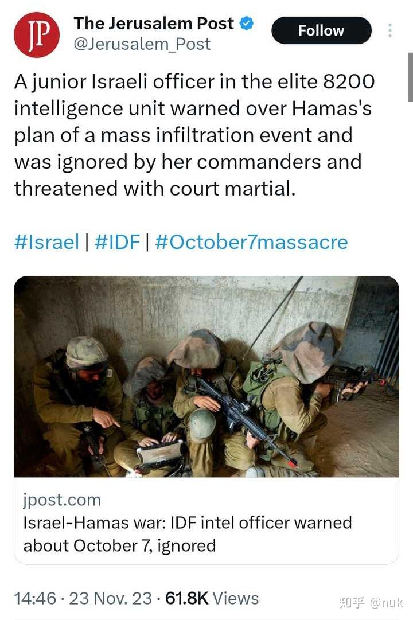Click the 61.8K view count number
The height and width of the screenshot is (620, 413).
click(187, 598)
